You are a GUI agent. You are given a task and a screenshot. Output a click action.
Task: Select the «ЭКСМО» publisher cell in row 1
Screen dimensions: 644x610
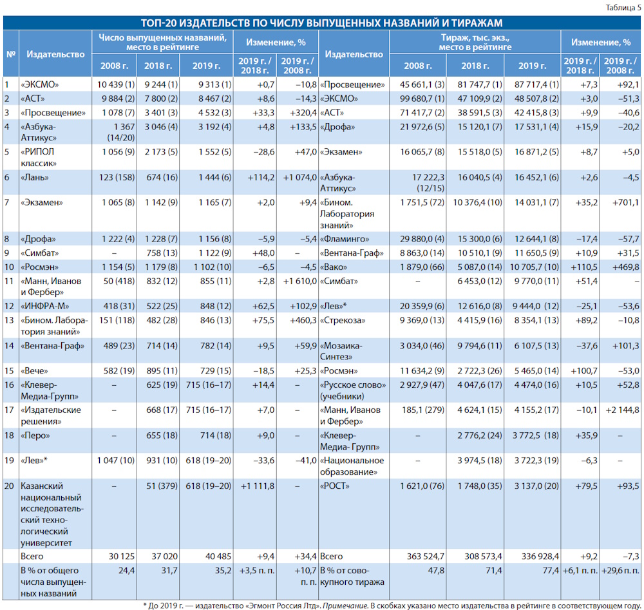40,84
